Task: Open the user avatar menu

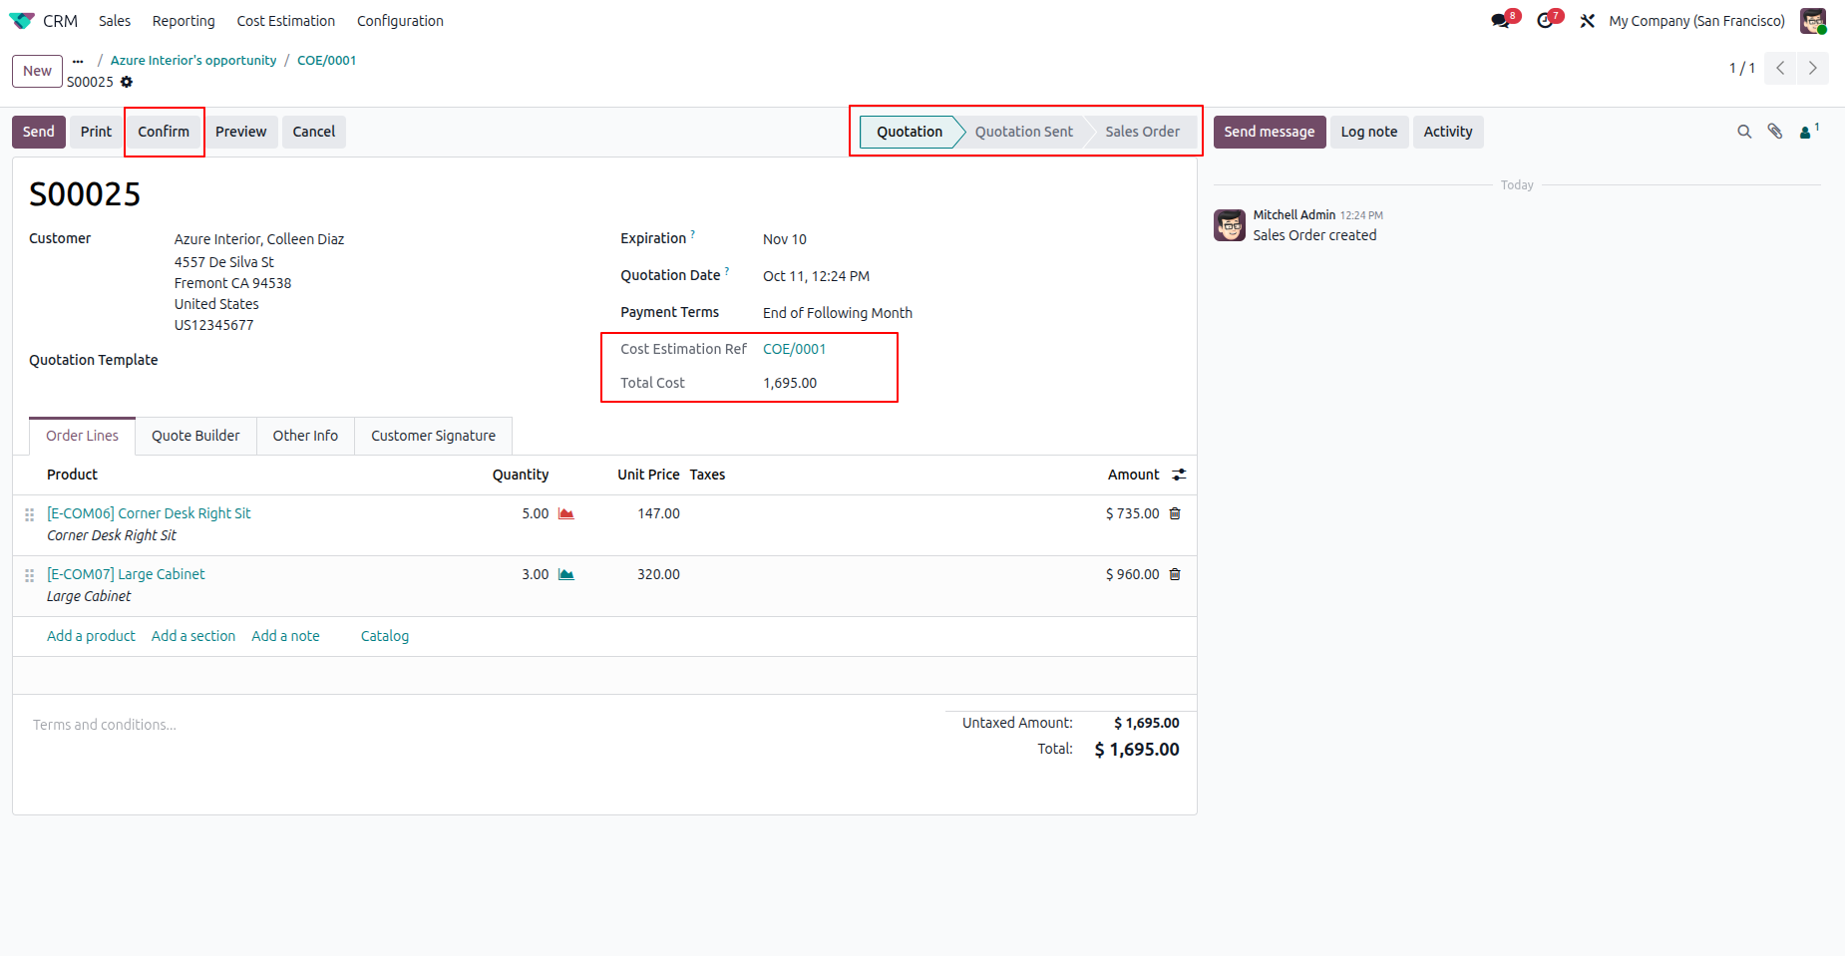Action: [1813, 21]
